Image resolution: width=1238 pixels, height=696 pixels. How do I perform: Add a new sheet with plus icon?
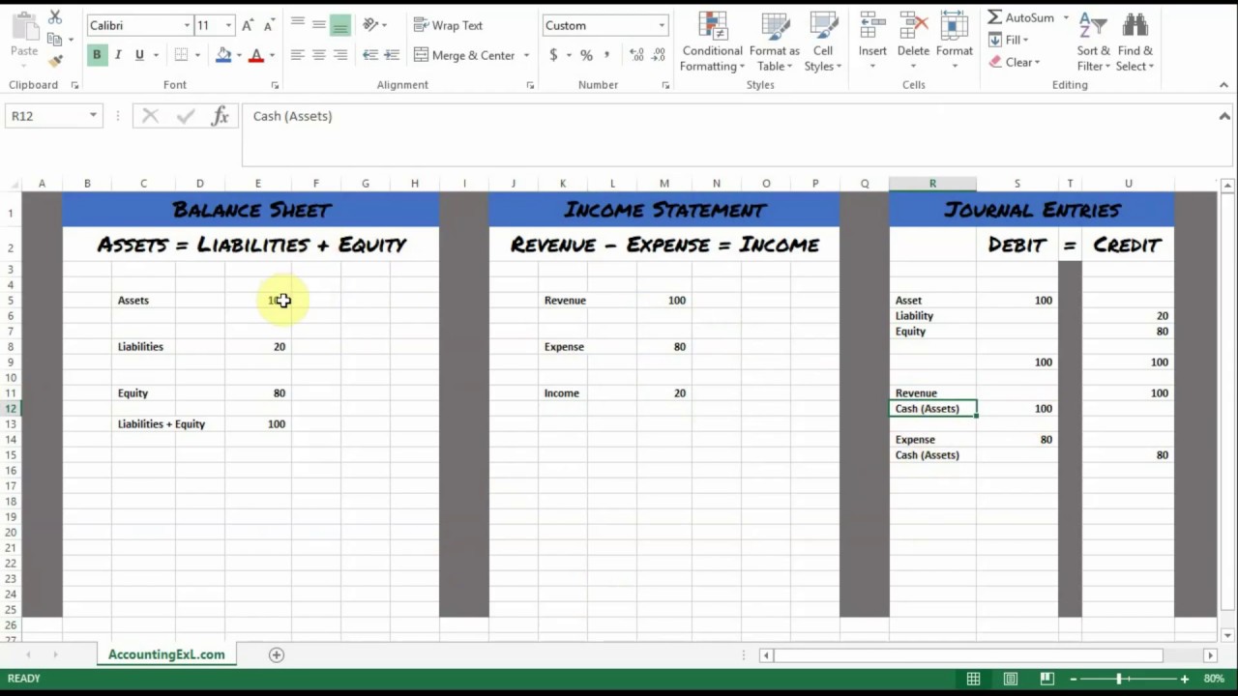pos(277,654)
